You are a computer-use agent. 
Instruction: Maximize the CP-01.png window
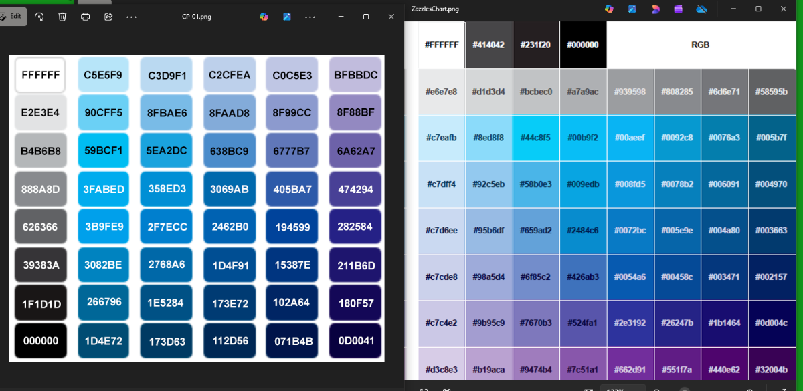366,17
